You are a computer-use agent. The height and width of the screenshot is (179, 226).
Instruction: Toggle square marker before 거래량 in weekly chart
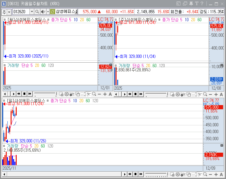pyautogui.click(x=116, y=66)
